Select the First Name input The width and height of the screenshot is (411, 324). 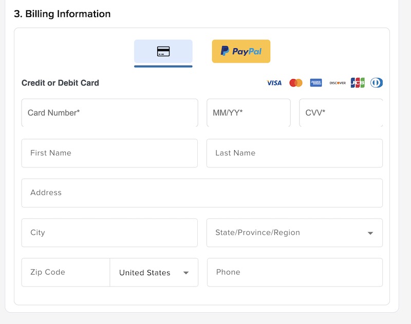pos(109,153)
